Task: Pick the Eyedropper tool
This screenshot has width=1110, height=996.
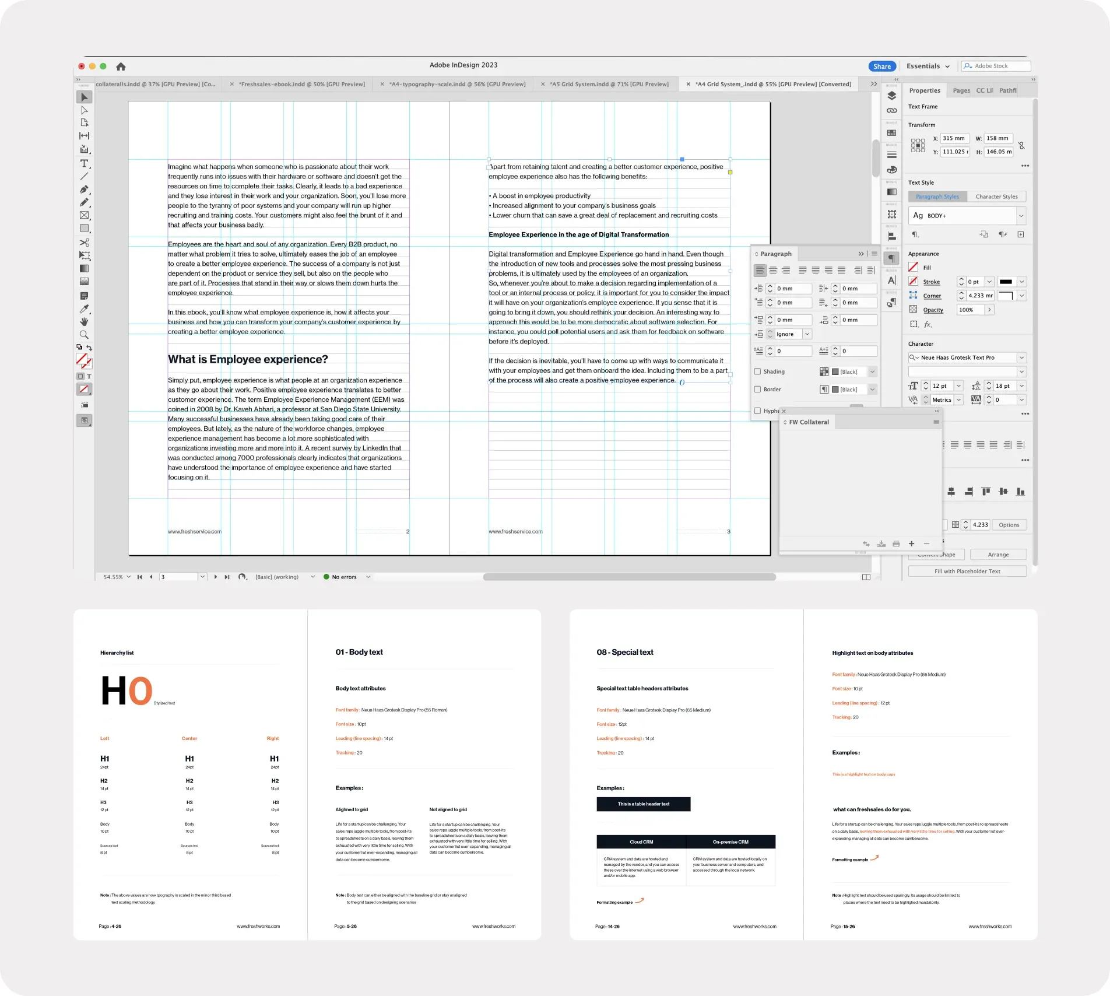Action: click(x=84, y=308)
